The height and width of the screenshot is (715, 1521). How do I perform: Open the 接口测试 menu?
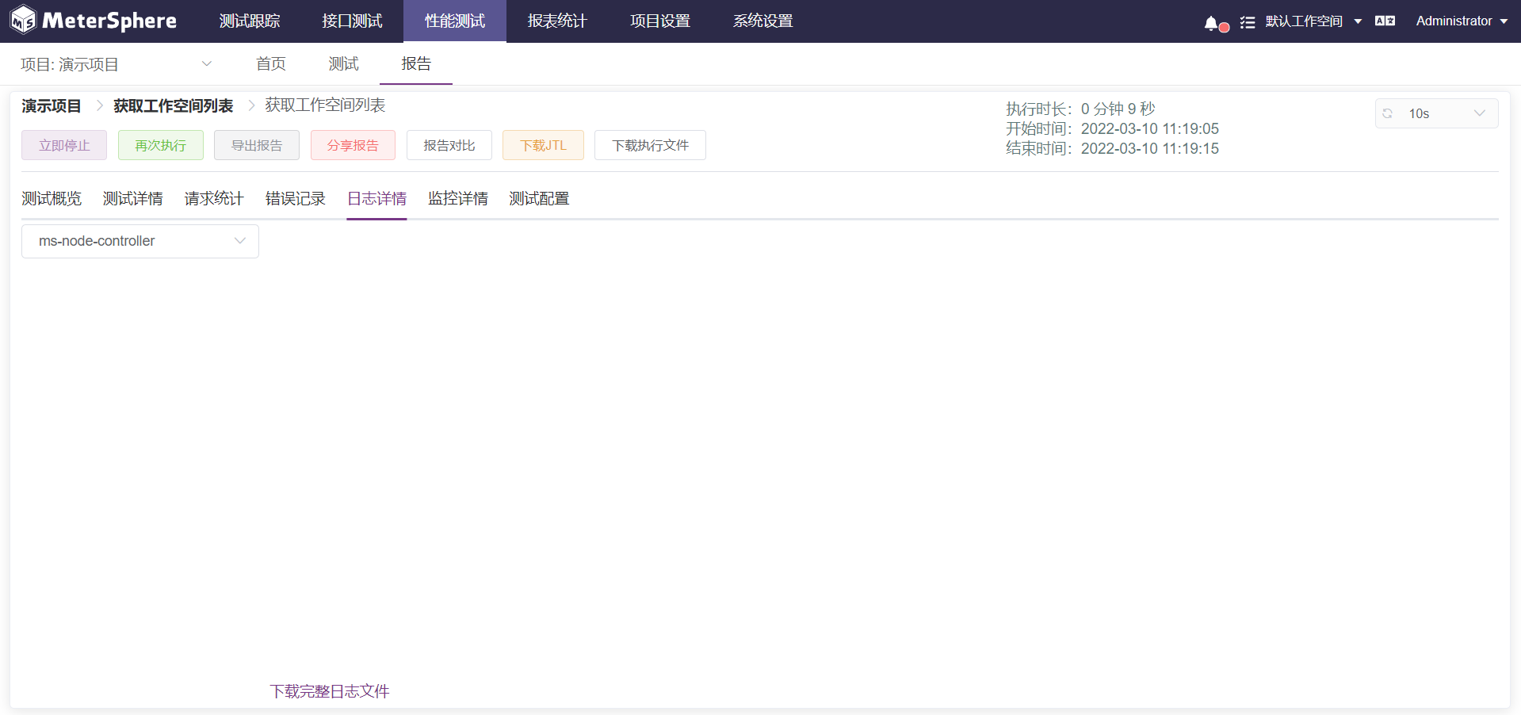coord(351,21)
